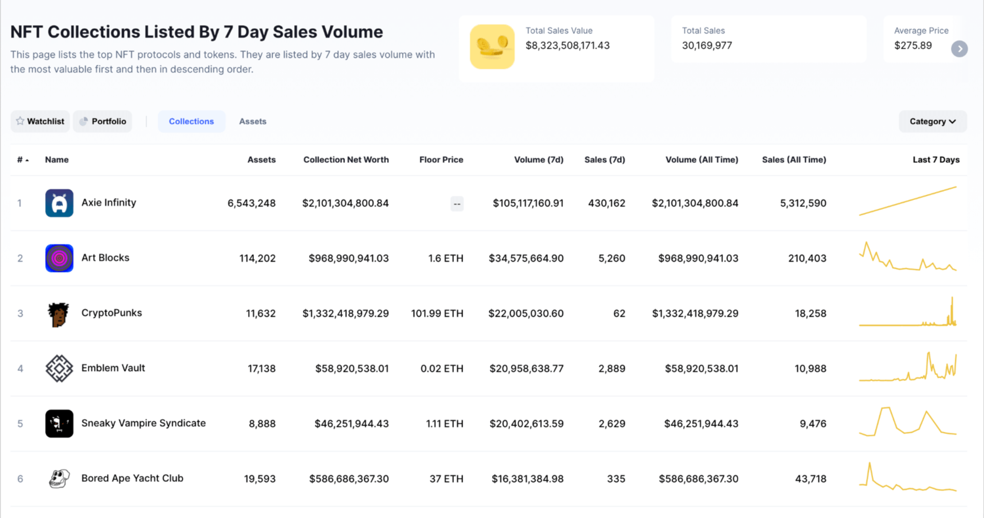Click the Last 7 Days column header
Image resolution: width=984 pixels, height=518 pixels.
936,160
